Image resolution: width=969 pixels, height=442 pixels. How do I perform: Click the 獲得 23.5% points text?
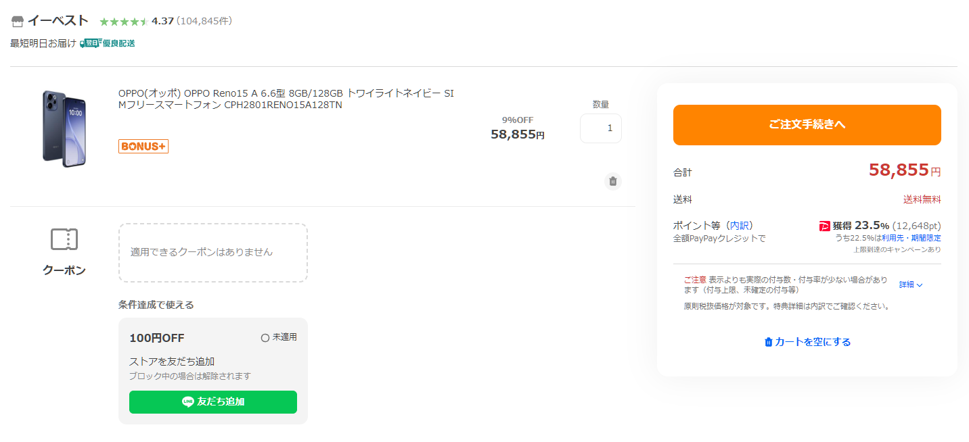coord(861,225)
